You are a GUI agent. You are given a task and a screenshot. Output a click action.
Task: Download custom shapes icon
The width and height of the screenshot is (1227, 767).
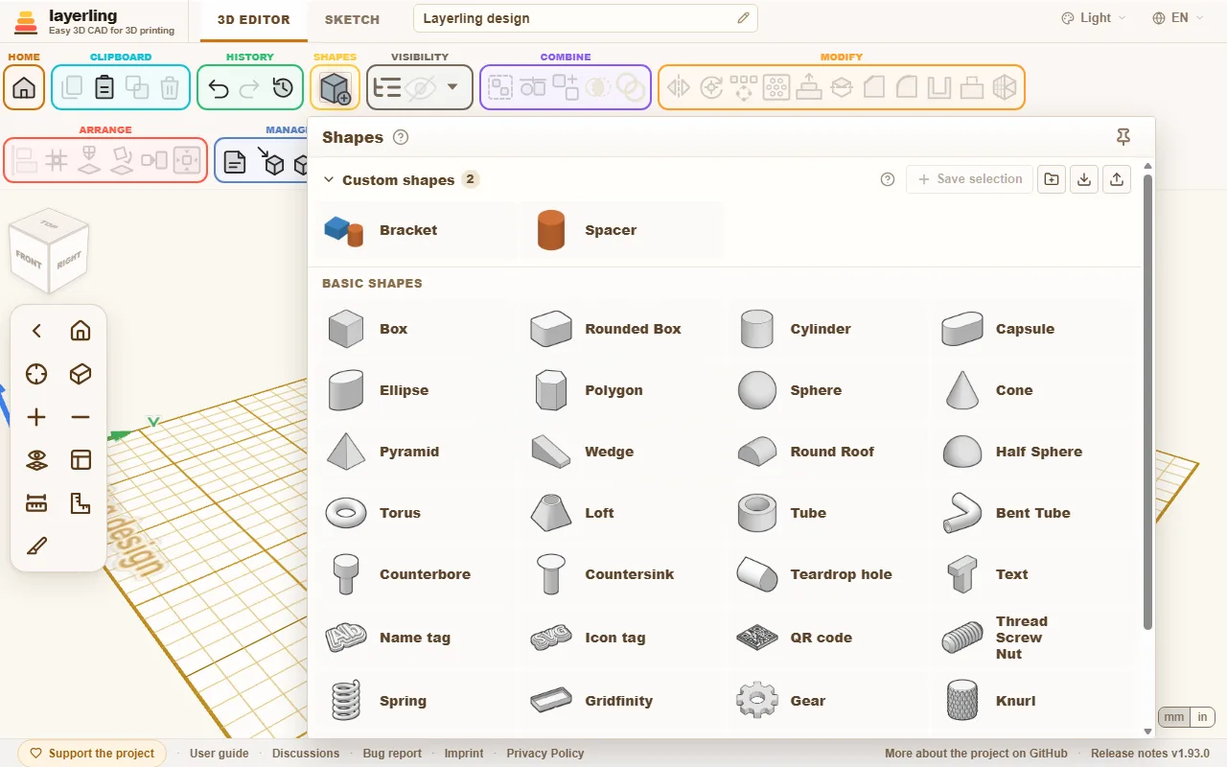[1084, 179]
